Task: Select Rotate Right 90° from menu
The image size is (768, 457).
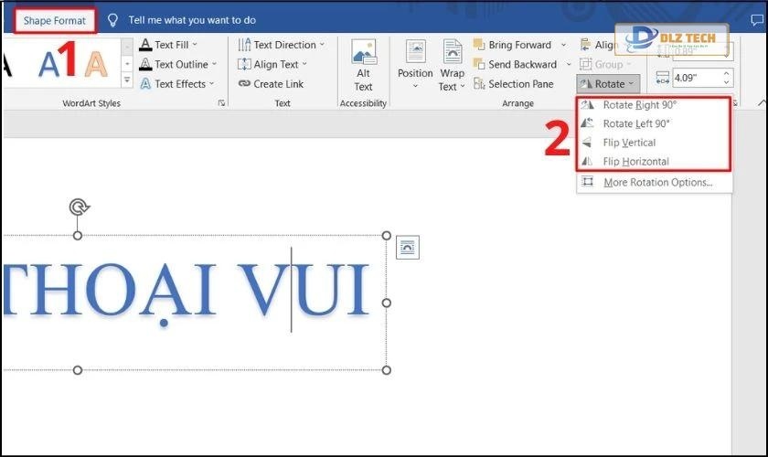Action: (x=639, y=105)
